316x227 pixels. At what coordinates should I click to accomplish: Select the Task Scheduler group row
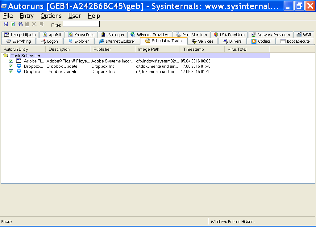click(x=136, y=56)
